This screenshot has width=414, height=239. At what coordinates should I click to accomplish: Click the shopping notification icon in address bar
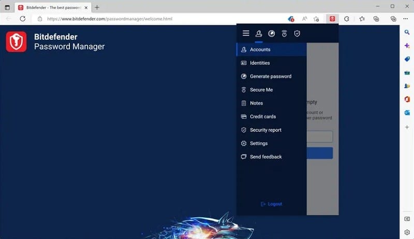tap(291, 19)
